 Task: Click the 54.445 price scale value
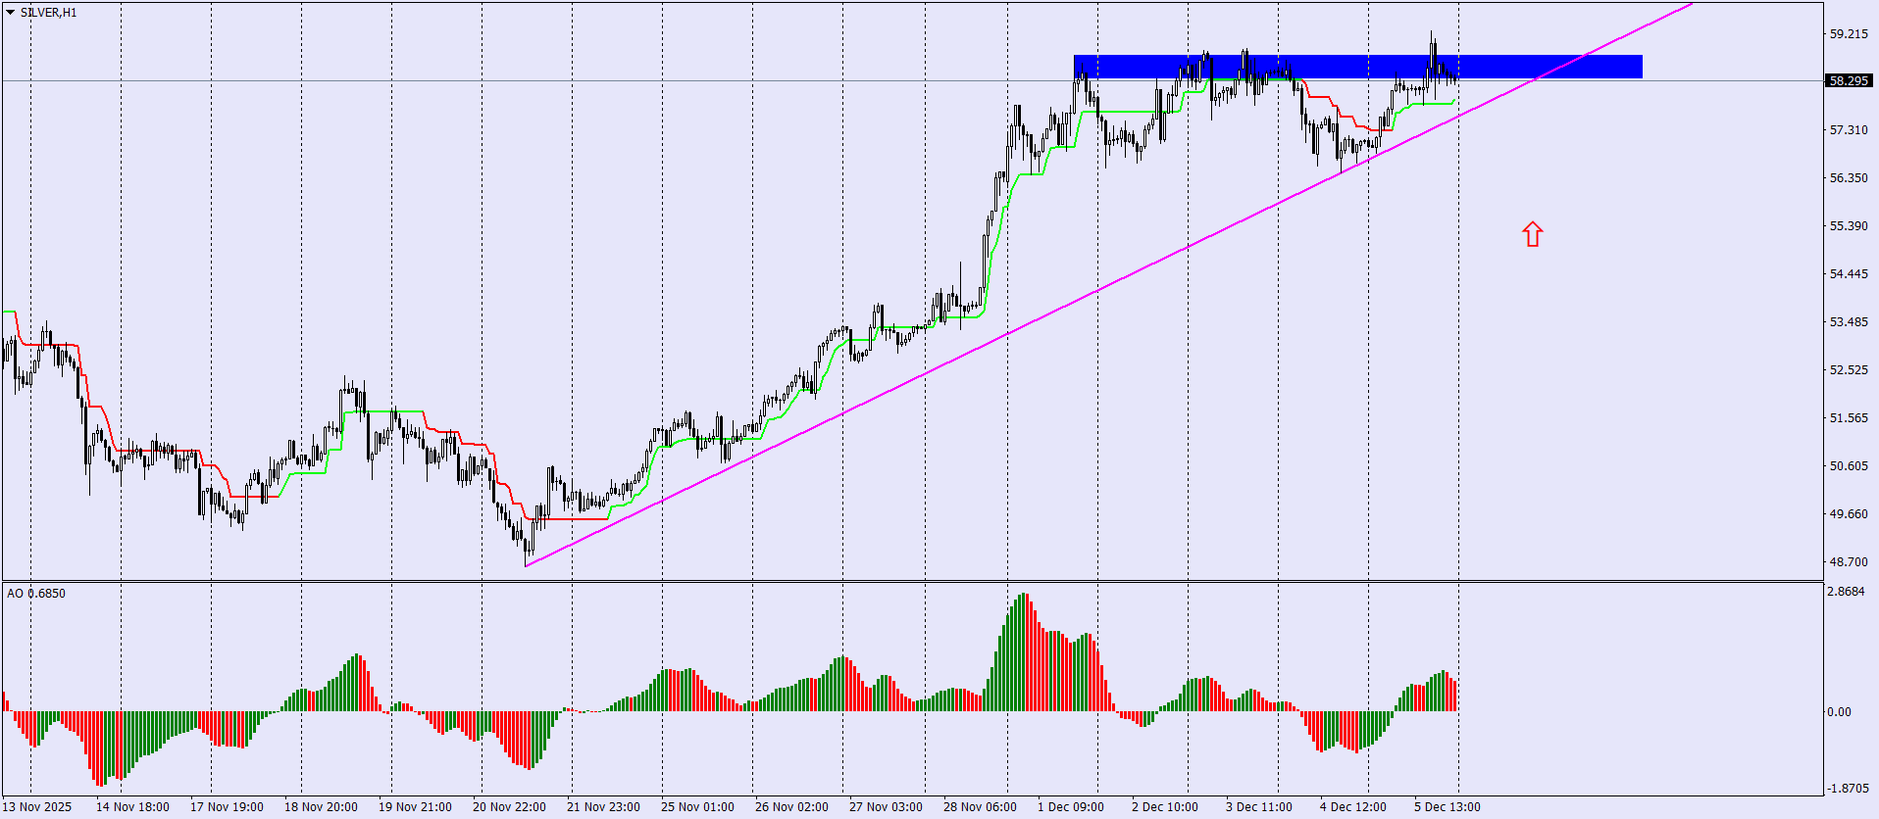pyautogui.click(x=1849, y=274)
